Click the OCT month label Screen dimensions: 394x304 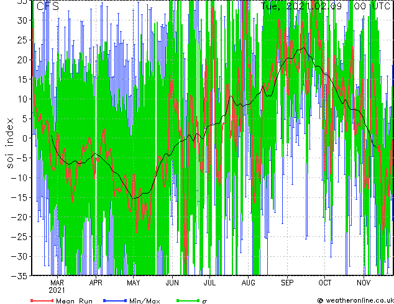click(324, 283)
